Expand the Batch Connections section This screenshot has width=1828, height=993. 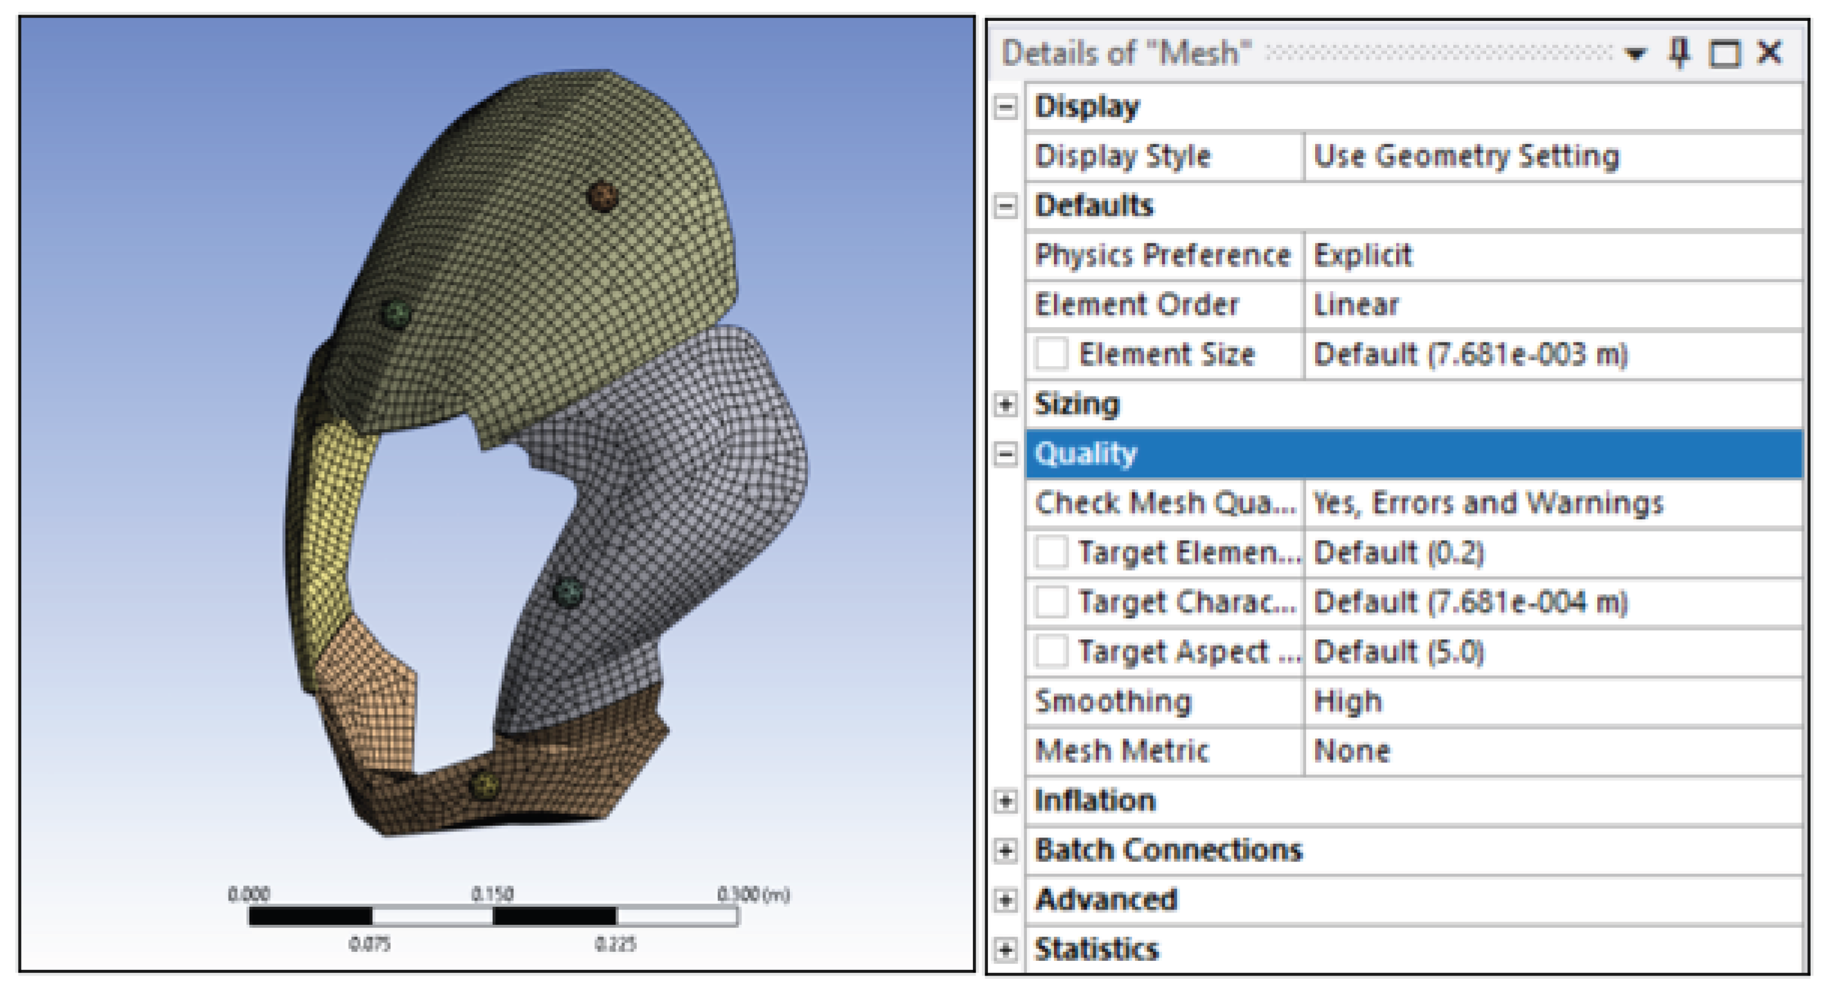click(x=1005, y=850)
